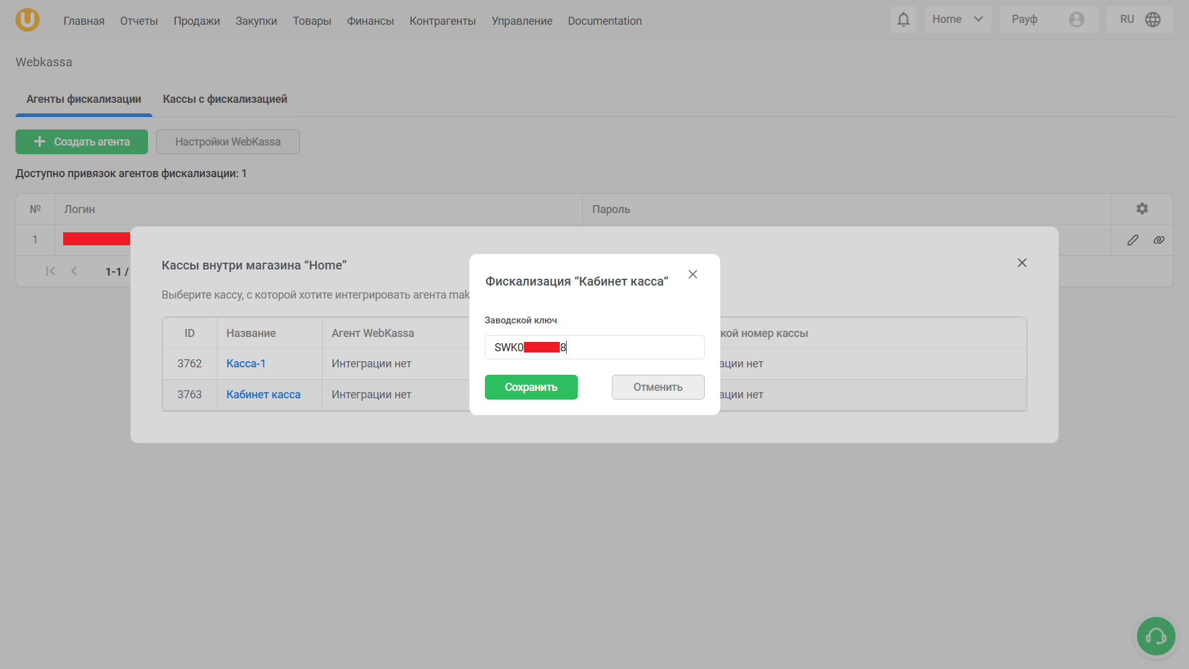The height and width of the screenshot is (669, 1189).
Task: Open the Финансы menu
Action: (x=370, y=21)
